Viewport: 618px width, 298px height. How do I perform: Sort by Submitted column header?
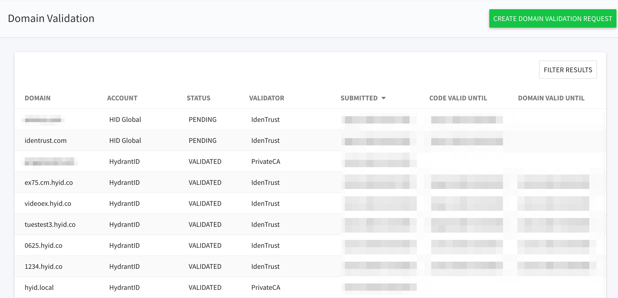coord(359,98)
